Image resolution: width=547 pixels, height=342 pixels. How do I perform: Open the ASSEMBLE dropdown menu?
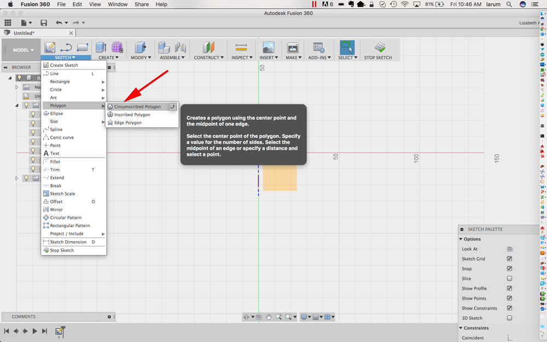172,57
